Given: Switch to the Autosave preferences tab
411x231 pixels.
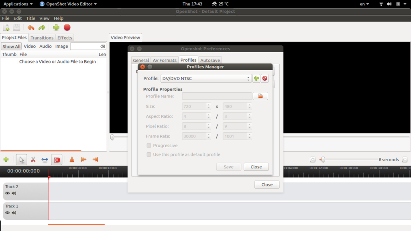Looking at the screenshot, I should coord(210,60).
